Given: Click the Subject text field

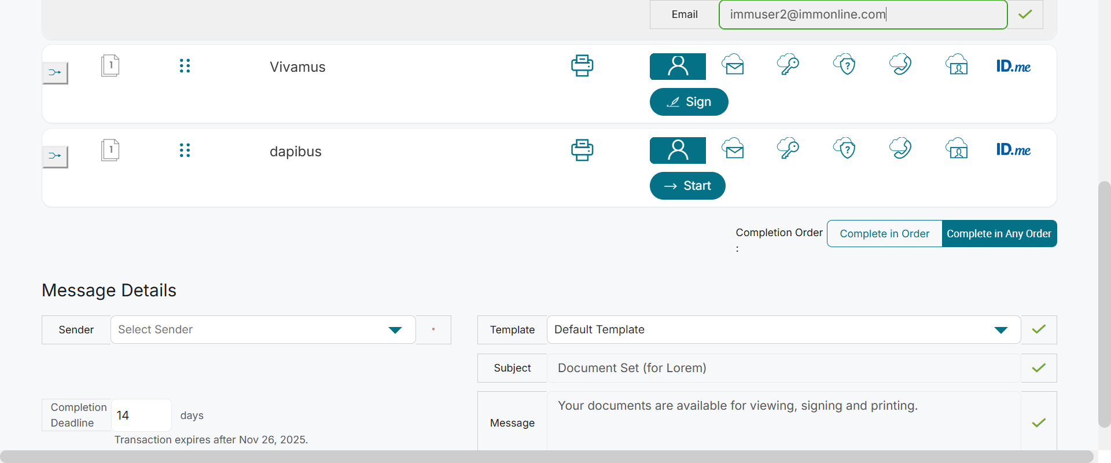Looking at the screenshot, I should pos(783,368).
